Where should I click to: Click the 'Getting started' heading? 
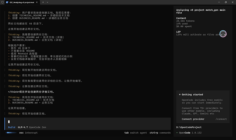click(192, 95)
